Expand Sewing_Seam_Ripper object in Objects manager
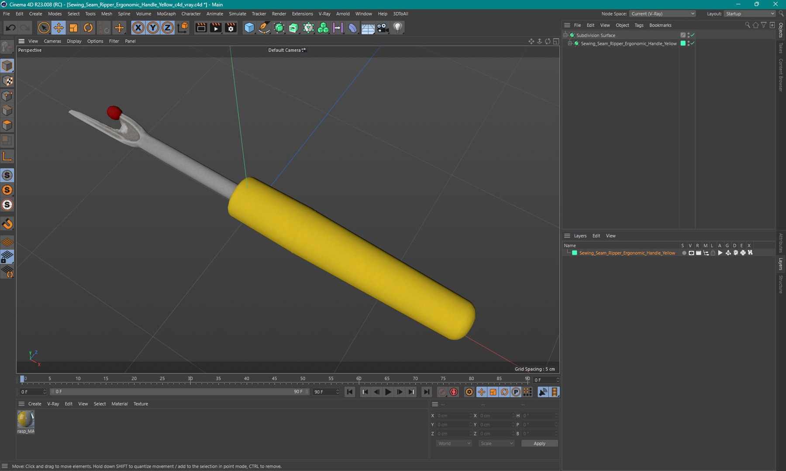This screenshot has height=471, width=786. (570, 44)
